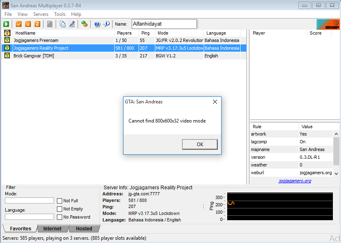Click the player Name input field
Screen dimensions: 341x243
(164, 24)
